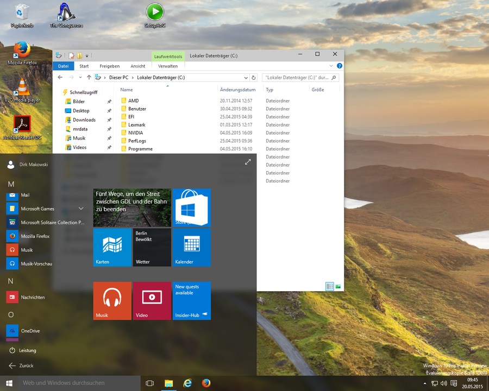Select the NVIDIA folder
489x391 pixels.
[x=135, y=133]
